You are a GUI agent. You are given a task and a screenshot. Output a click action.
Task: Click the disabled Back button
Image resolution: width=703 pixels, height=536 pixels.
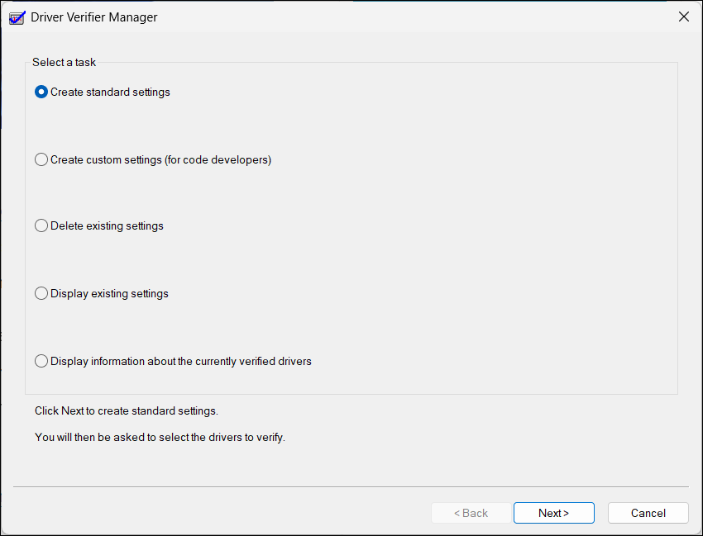(471, 512)
